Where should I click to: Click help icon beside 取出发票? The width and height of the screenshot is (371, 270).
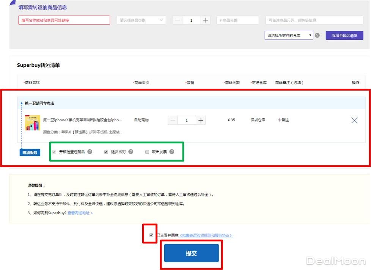[x=172, y=152]
